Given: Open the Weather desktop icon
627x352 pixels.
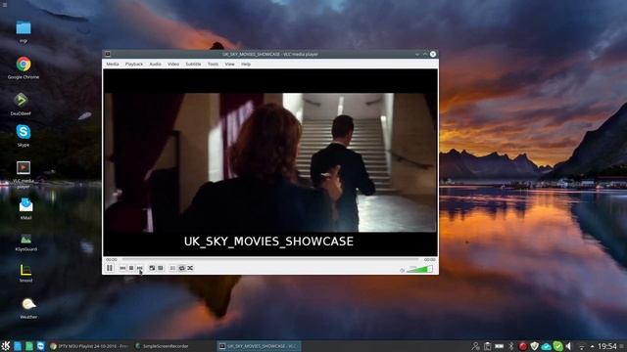Looking at the screenshot, I should point(28,308).
